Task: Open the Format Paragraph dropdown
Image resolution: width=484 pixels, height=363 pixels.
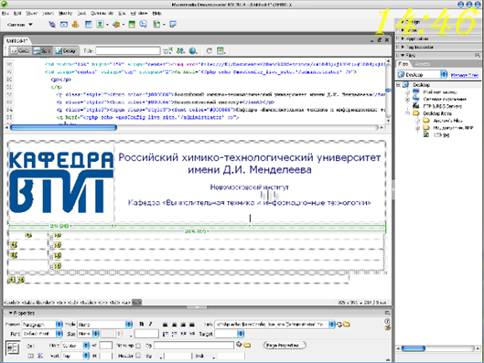Action: tap(42, 325)
